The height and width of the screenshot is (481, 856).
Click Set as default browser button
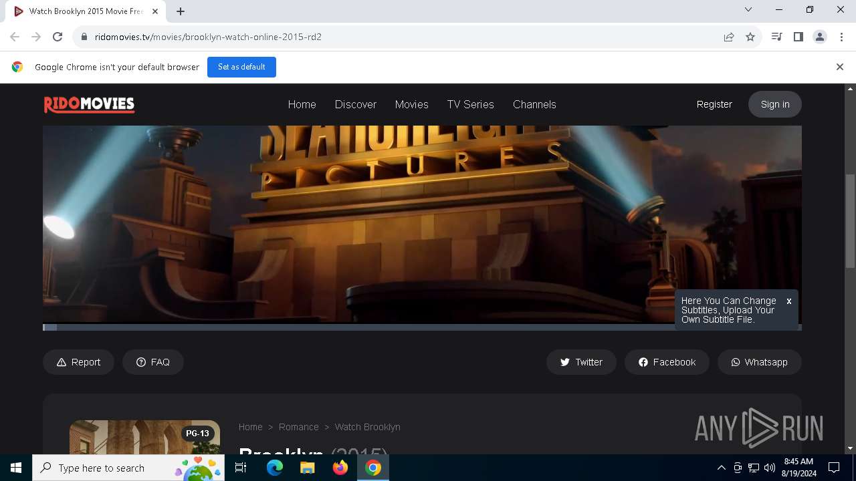(241, 67)
